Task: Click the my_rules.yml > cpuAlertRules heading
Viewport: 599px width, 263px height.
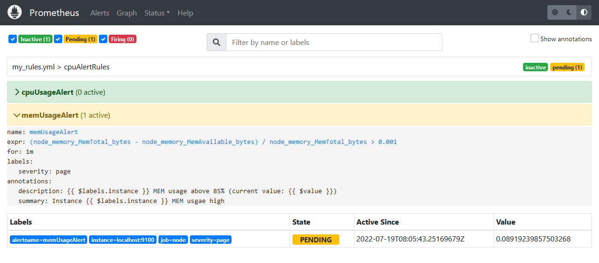Action: pyautogui.click(x=61, y=67)
